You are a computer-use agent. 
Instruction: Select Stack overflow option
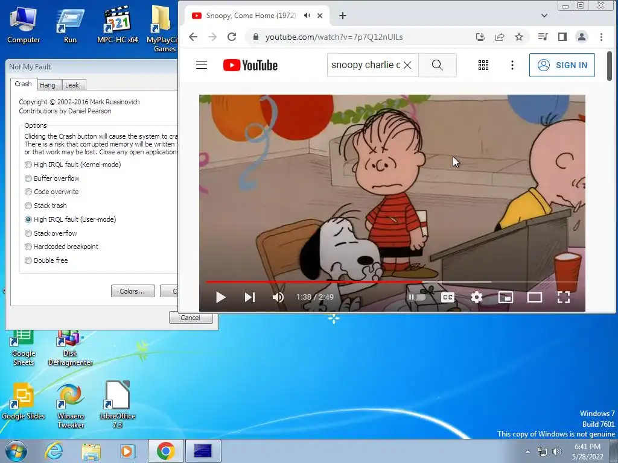[x=51, y=233]
